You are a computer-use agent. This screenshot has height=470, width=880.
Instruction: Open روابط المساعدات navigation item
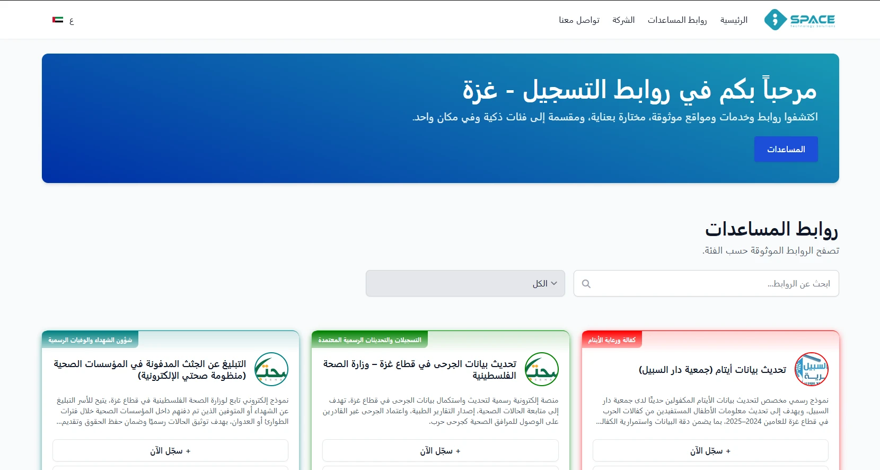pyautogui.click(x=677, y=20)
